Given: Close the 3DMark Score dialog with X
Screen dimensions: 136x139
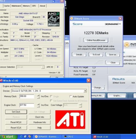Looking at the screenshot, I should point(120,18).
